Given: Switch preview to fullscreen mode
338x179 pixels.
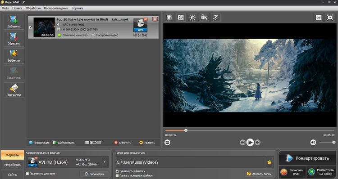Looking at the screenshot, I should (330, 18).
